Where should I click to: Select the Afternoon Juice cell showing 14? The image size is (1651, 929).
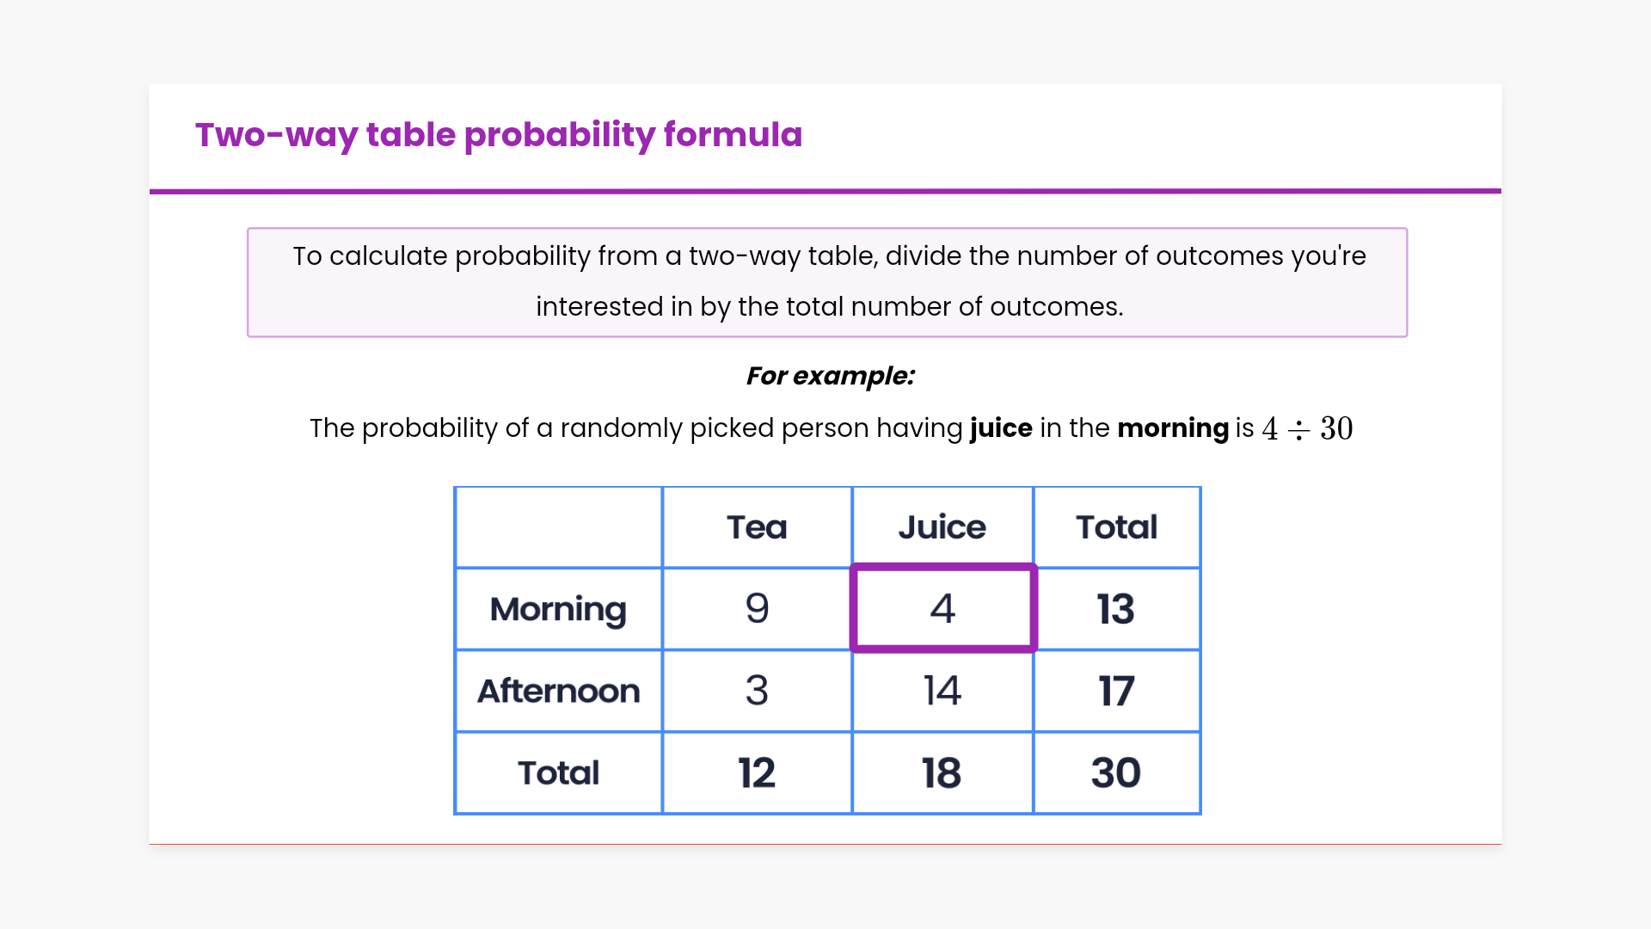pyautogui.click(x=942, y=691)
